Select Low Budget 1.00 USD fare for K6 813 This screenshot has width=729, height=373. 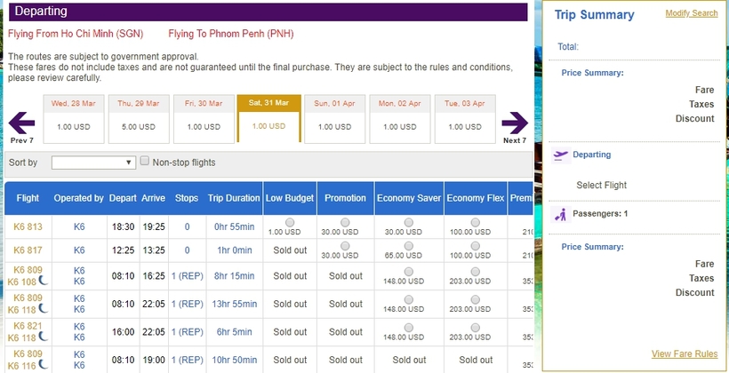[290, 221]
